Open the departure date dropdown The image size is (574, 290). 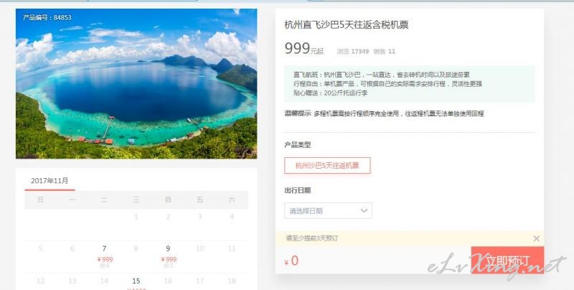[x=328, y=210]
